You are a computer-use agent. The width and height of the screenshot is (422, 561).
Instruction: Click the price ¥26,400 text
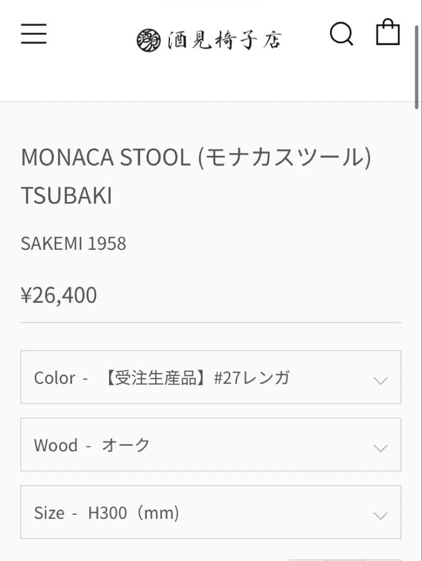tap(58, 295)
